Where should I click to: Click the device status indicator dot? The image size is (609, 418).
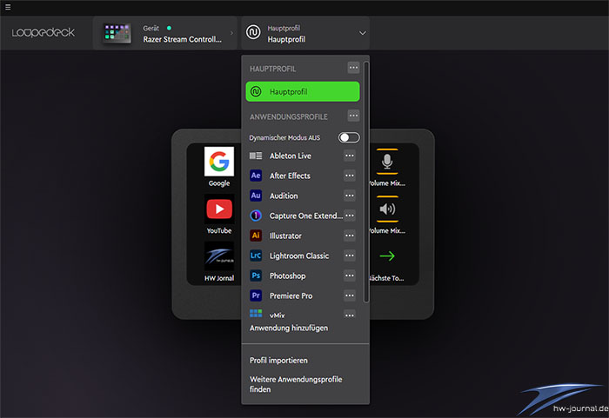pyautogui.click(x=169, y=28)
